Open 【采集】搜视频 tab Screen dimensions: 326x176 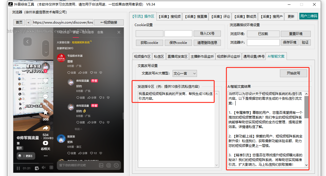(x=170, y=16)
